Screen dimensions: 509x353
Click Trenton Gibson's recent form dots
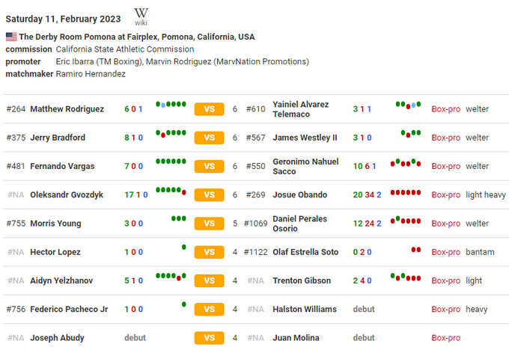[405, 277]
